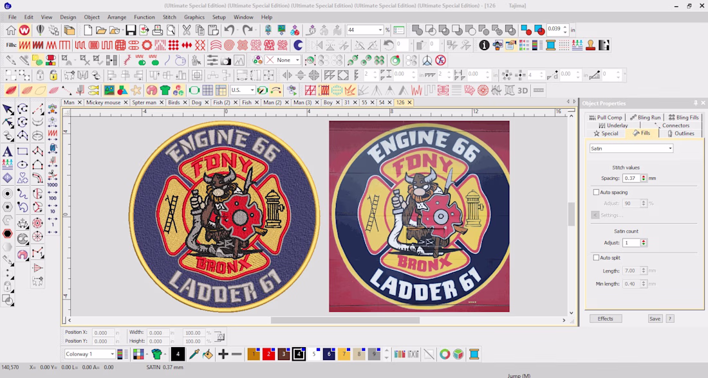708x378 pixels.
Task: Click the Save button in Object Properties
Action: (x=655, y=318)
